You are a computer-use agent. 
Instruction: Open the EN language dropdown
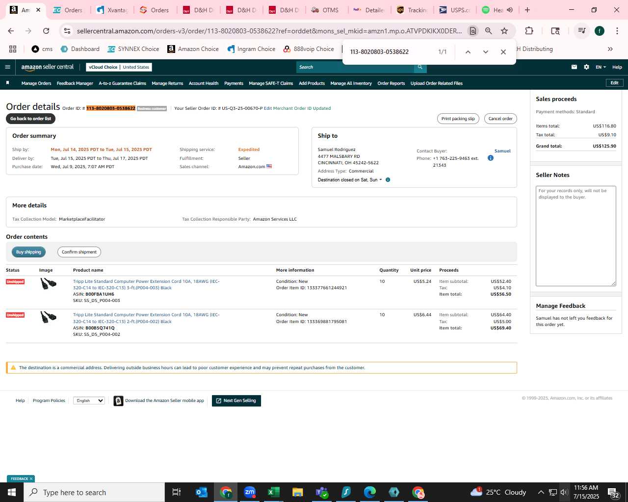point(601,67)
